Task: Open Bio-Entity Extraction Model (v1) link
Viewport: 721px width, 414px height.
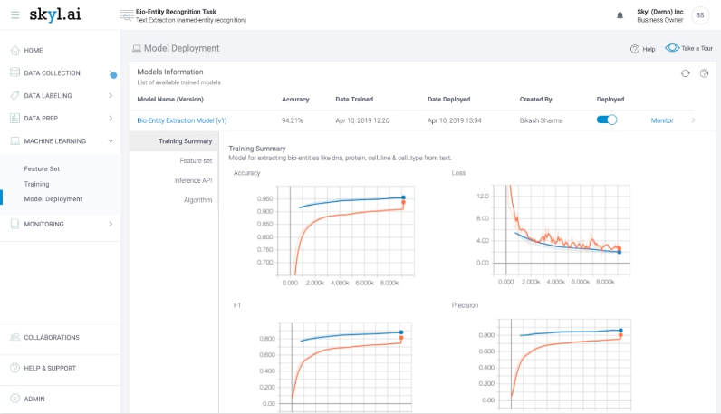Action: click(182, 120)
